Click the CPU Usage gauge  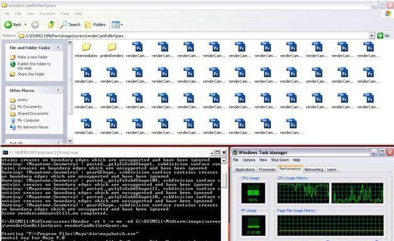pos(253,193)
